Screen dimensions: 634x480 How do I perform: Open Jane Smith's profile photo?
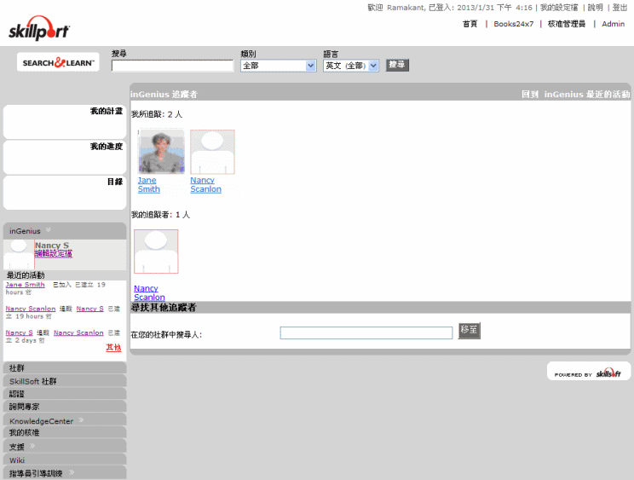tap(161, 151)
